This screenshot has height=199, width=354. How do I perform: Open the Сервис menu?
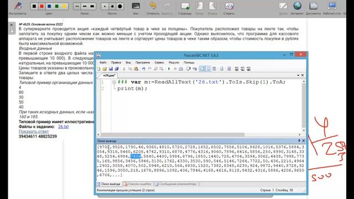pyautogui.click(x=159, y=62)
